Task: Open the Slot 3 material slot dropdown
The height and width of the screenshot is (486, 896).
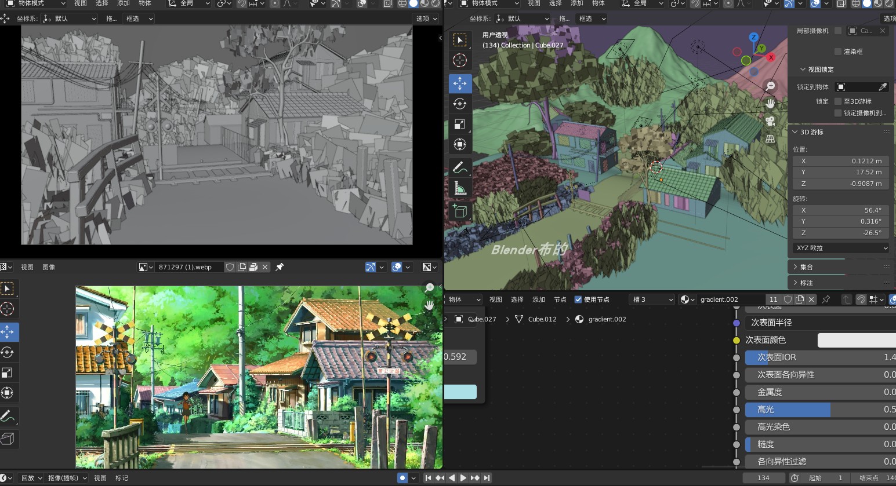Action: tap(652, 299)
